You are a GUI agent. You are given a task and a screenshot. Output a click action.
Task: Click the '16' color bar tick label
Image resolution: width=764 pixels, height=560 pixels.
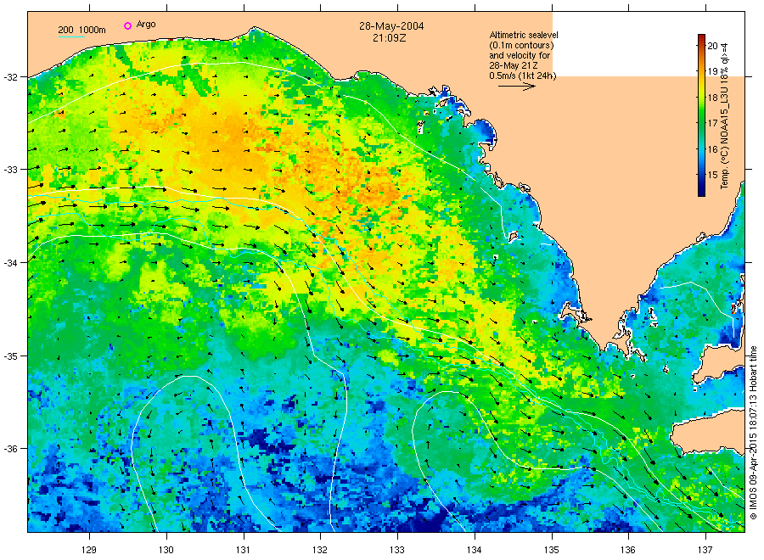[712, 149]
